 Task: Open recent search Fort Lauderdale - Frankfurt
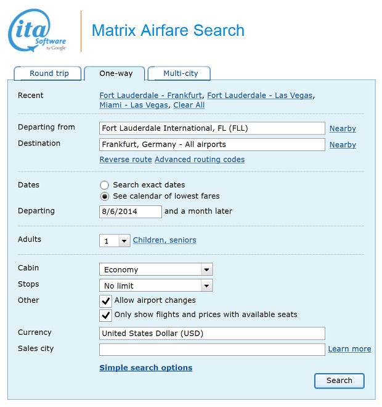pyautogui.click(x=150, y=95)
